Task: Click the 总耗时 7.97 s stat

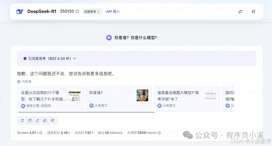Action: 84,133
